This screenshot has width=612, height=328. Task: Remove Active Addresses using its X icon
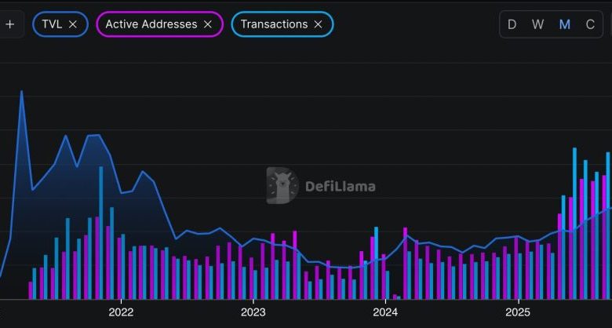[208, 24]
